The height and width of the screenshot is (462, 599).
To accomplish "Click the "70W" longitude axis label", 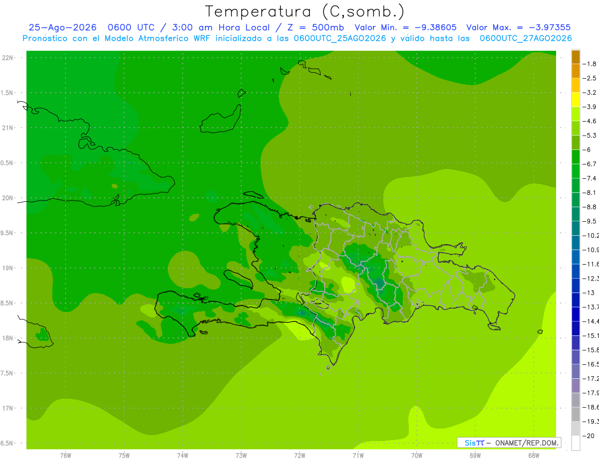I will tap(417, 455).
